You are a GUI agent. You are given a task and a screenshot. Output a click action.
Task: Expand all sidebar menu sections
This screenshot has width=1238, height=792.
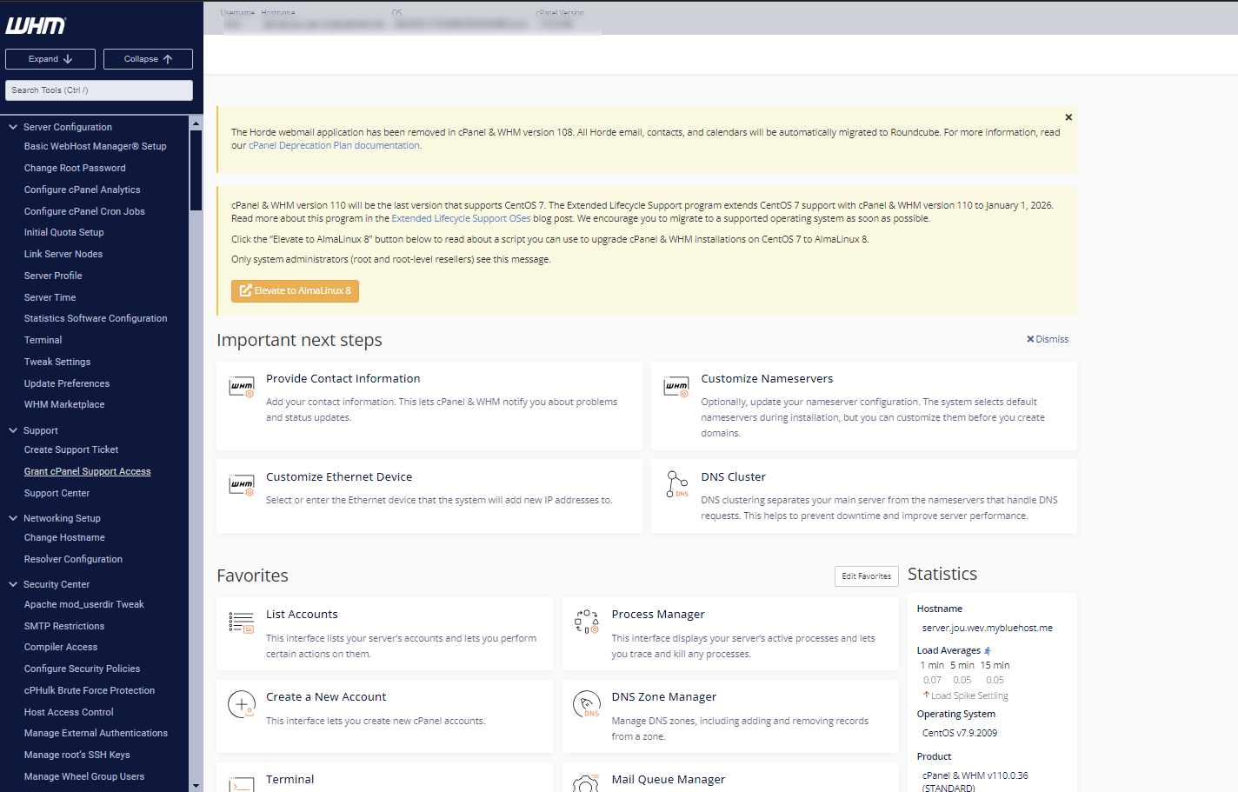50,59
